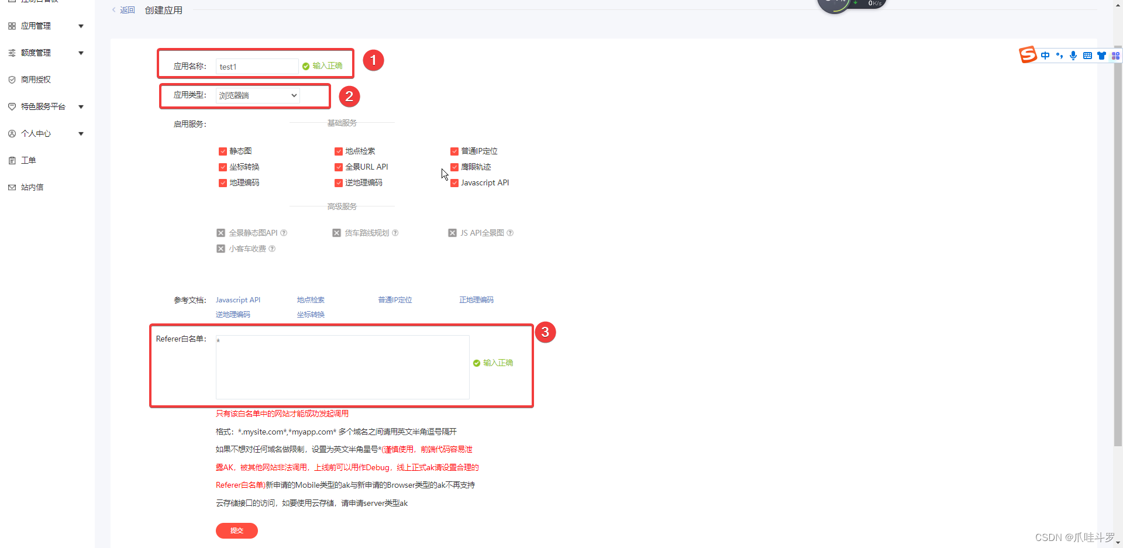Screen dimensions: 1123x548
Task: Uncheck the 全景URL API checkbox
Action: [338, 167]
